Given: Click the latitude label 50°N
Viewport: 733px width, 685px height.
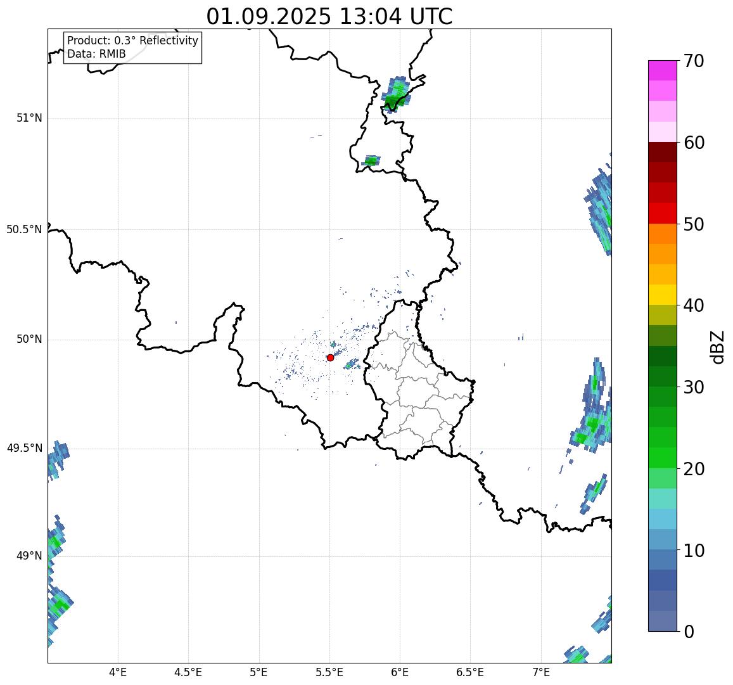Looking at the screenshot, I should point(29,339).
